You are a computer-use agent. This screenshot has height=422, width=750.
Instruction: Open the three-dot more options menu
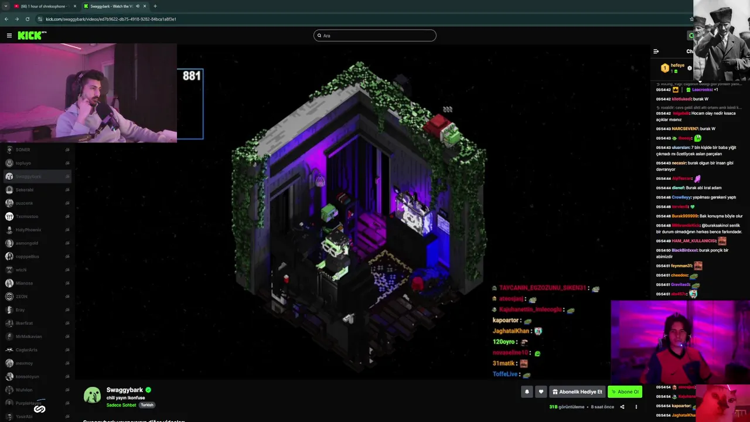pos(636,407)
